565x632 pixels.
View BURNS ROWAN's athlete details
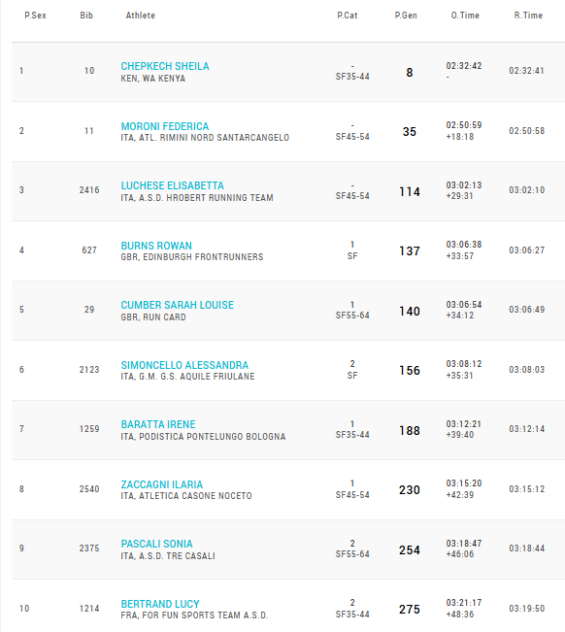(x=156, y=246)
